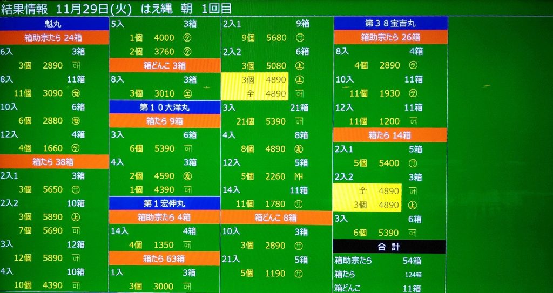
Task: Click the circled サ mark beside price 5680
Action: click(299, 38)
